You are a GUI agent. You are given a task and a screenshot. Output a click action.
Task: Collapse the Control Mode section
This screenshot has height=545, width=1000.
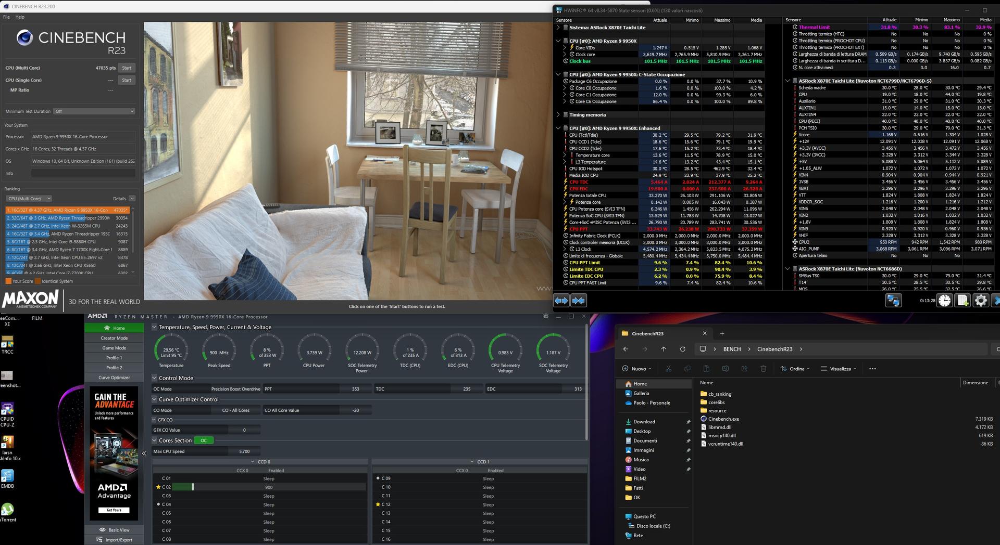tap(154, 378)
